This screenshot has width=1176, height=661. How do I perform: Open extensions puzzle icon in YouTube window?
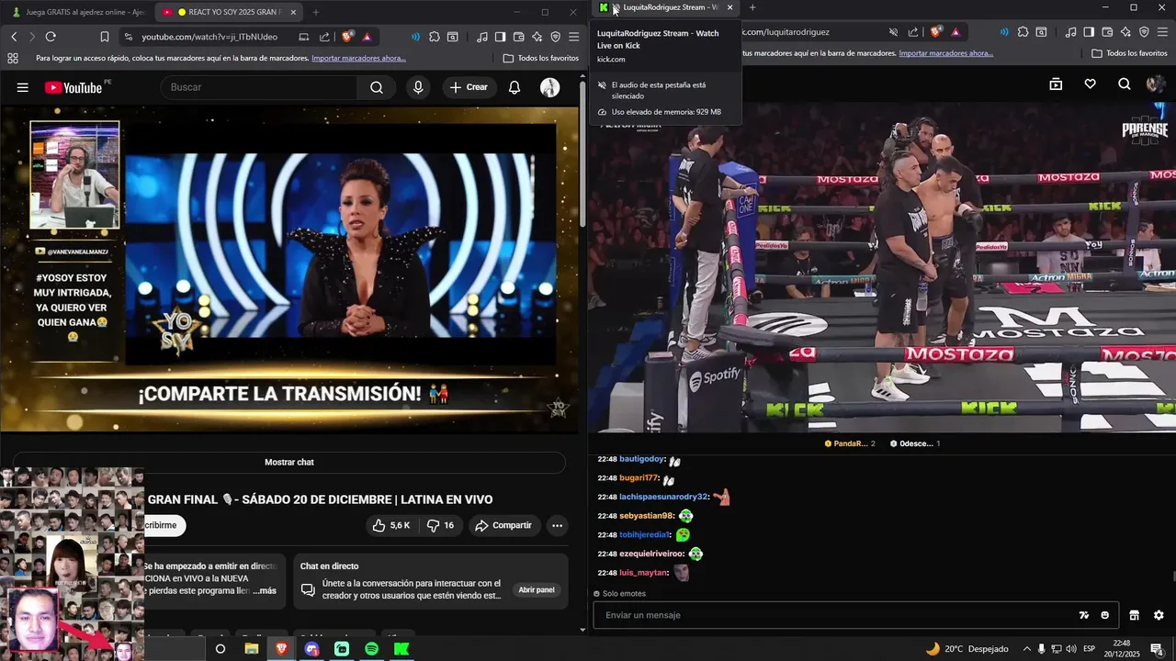(x=435, y=37)
